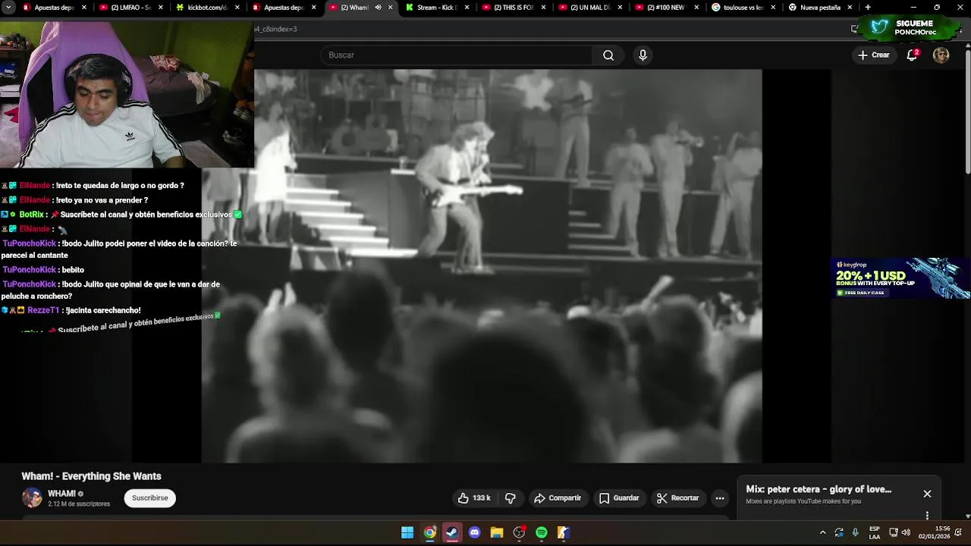971x546 pixels.
Task: Click the RezzeT1 chat message
Action: click(71, 310)
